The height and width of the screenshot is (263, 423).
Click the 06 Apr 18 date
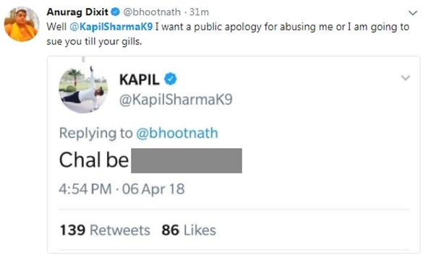[x=153, y=189]
